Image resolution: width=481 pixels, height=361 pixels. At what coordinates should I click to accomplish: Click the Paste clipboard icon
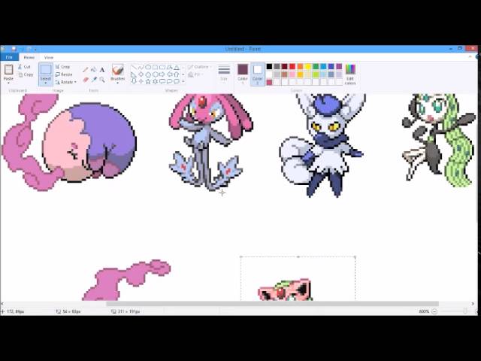(x=8, y=70)
